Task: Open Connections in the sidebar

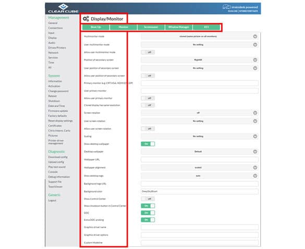Action: [55, 28]
